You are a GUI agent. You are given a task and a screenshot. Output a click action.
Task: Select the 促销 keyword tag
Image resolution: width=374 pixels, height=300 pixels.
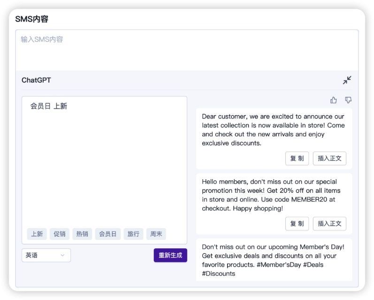60,234
